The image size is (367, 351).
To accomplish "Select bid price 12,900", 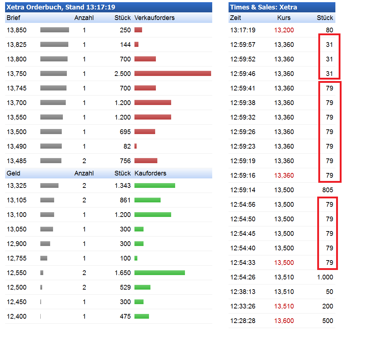I will click(17, 244).
